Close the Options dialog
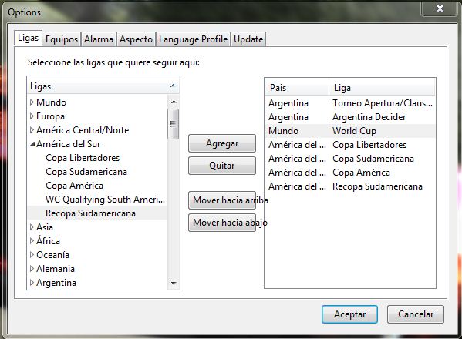 (440, 8)
